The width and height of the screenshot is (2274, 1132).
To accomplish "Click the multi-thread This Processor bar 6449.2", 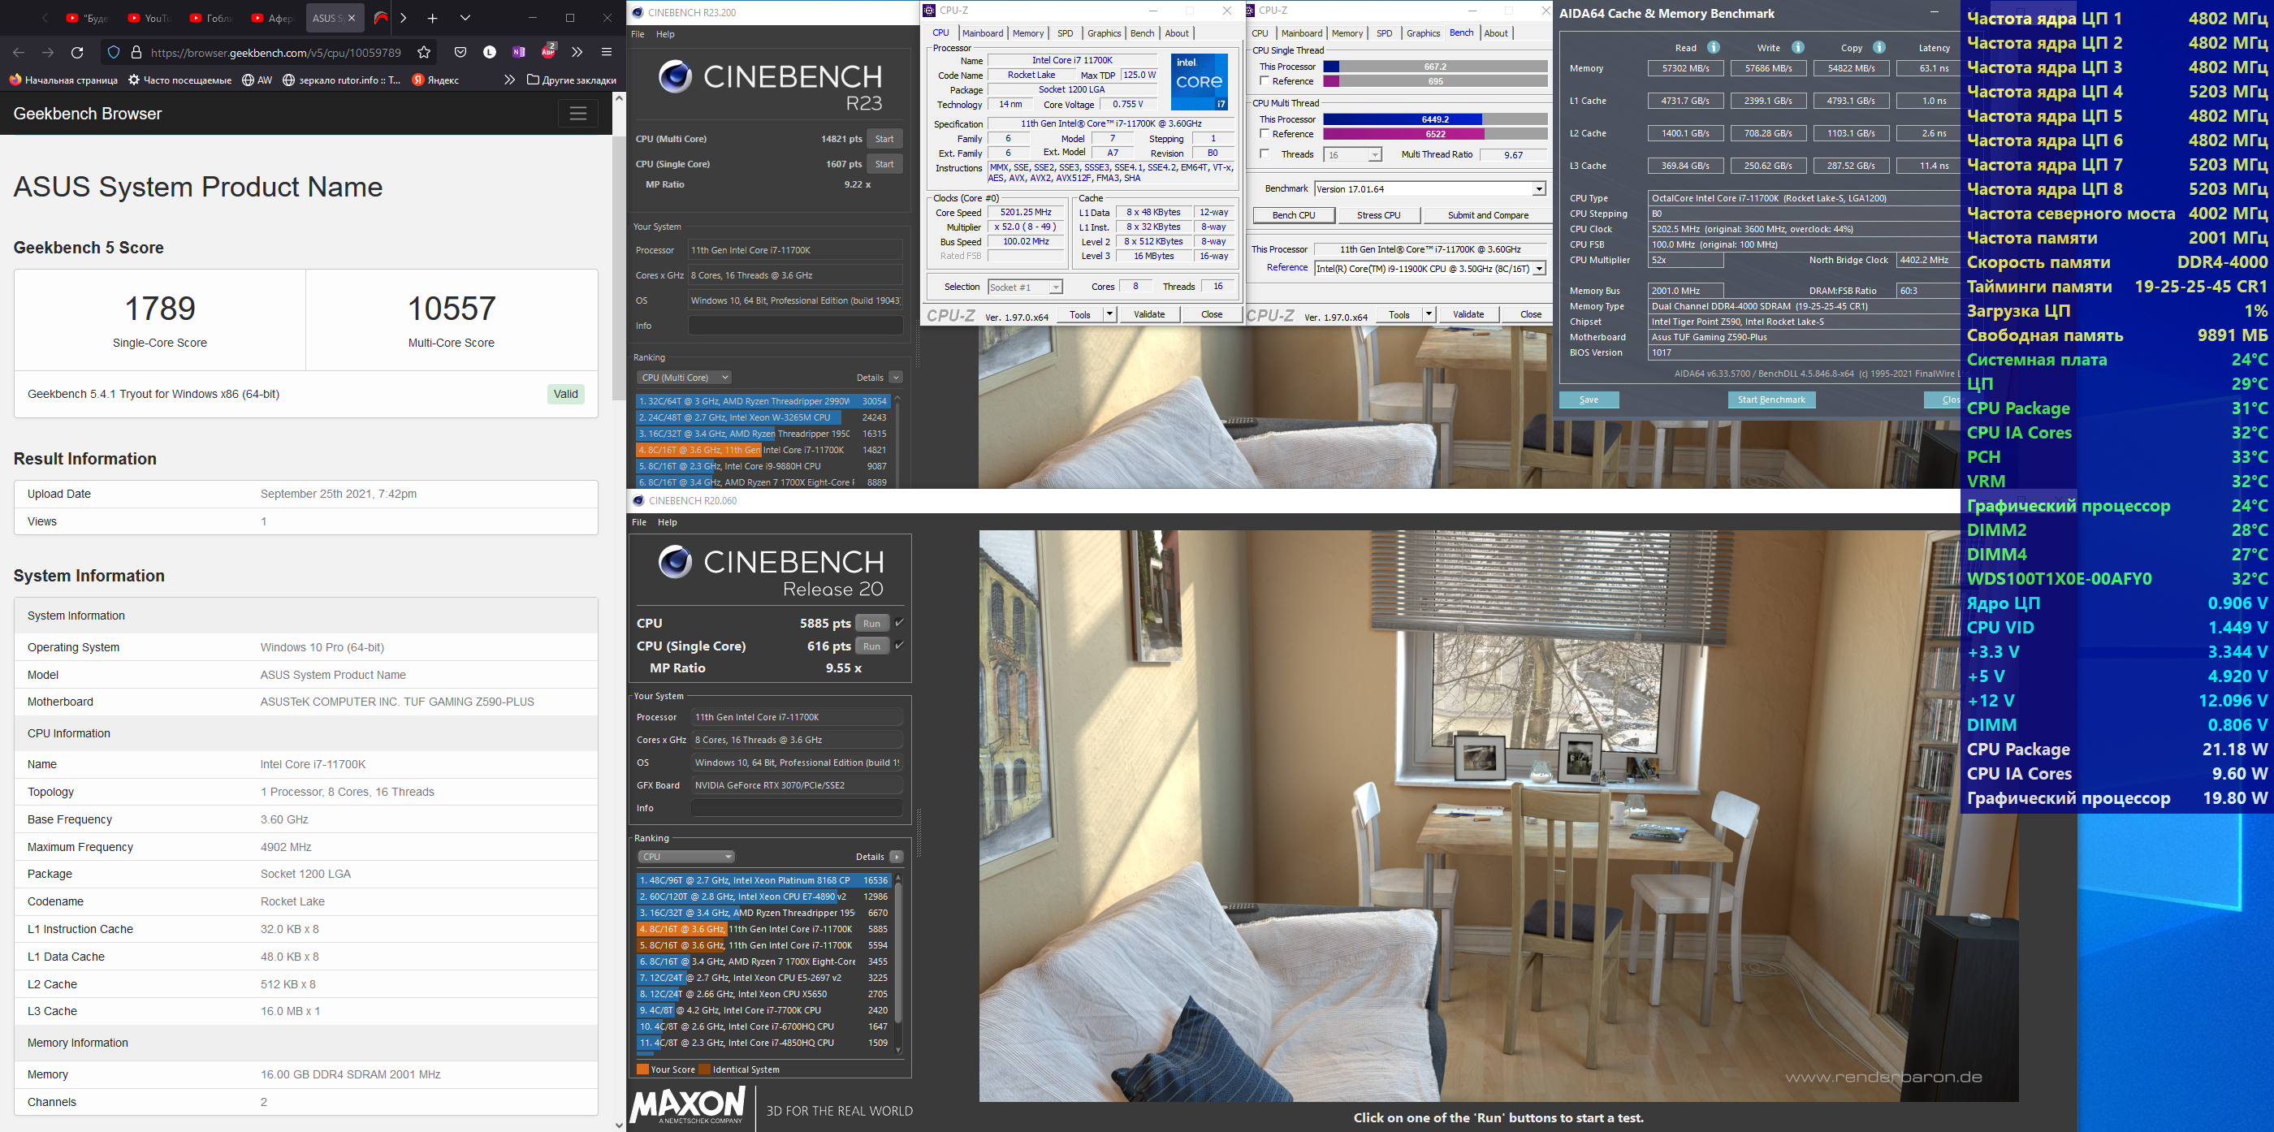I will click(1435, 119).
